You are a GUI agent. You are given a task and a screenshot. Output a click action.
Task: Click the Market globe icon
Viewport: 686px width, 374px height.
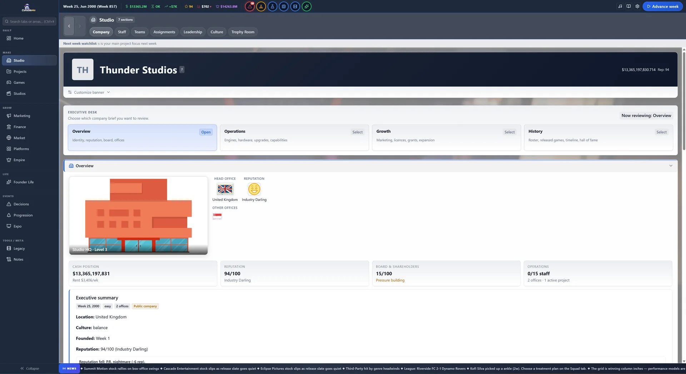(9, 138)
